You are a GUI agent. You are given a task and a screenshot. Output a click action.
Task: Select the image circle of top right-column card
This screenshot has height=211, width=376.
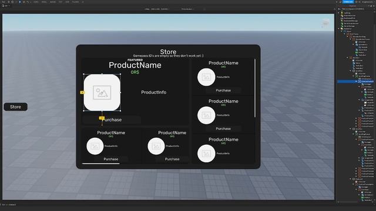click(x=206, y=77)
